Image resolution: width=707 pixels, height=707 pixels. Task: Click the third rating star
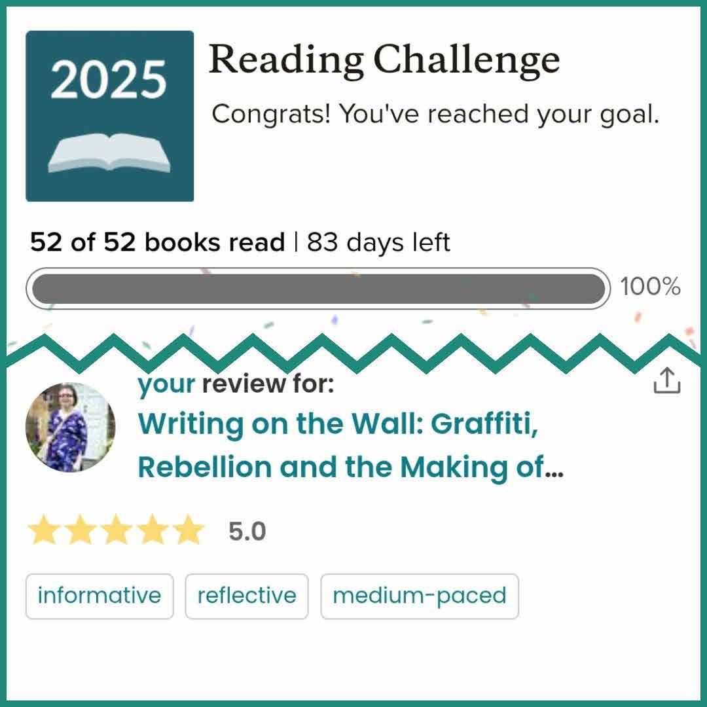click(117, 530)
